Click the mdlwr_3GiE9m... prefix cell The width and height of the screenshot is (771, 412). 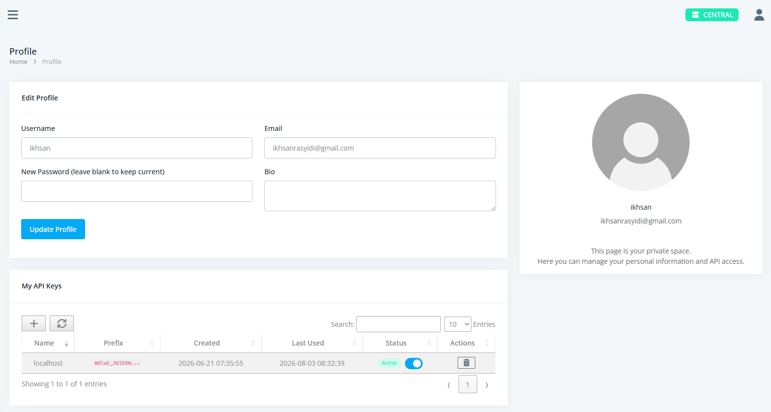[117, 363]
